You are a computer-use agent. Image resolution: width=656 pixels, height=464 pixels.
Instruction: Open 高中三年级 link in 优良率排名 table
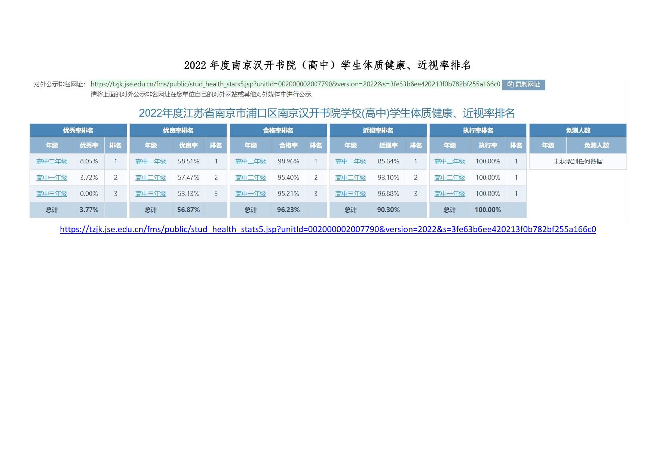pyautogui.click(x=151, y=194)
